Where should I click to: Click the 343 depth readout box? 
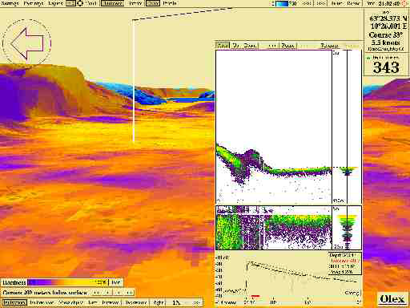[386, 64]
